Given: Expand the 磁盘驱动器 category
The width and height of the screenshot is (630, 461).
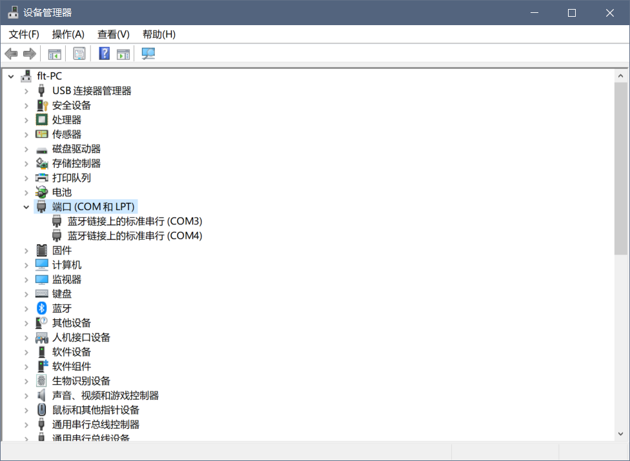Looking at the screenshot, I should point(26,149).
